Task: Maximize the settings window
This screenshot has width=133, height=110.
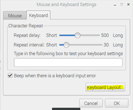Action: pyautogui.click(x=122, y=4)
